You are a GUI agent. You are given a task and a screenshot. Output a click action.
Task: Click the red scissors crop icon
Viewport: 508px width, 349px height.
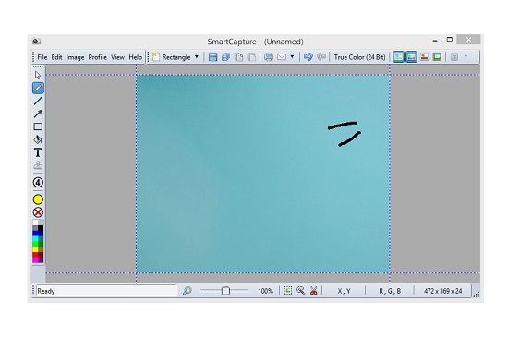tap(314, 291)
